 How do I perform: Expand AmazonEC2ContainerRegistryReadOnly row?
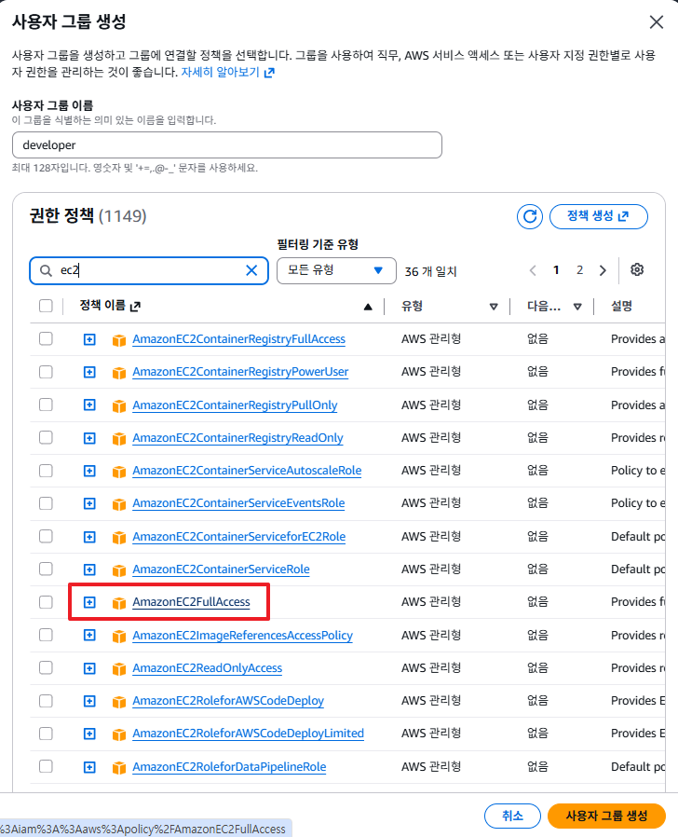[89, 438]
